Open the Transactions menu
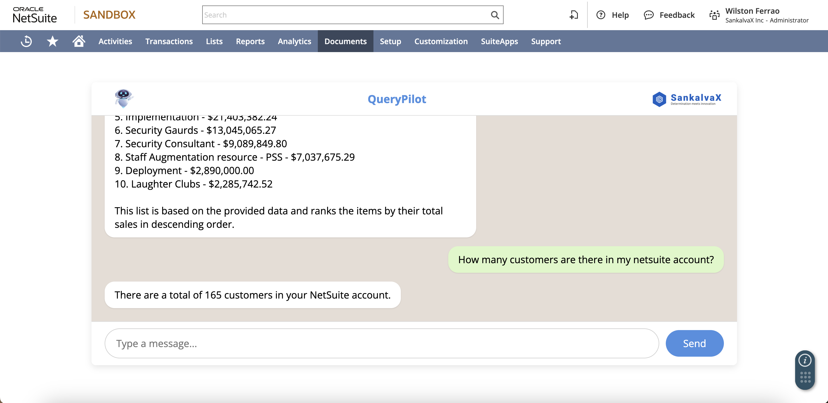The width and height of the screenshot is (828, 403). tap(169, 41)
